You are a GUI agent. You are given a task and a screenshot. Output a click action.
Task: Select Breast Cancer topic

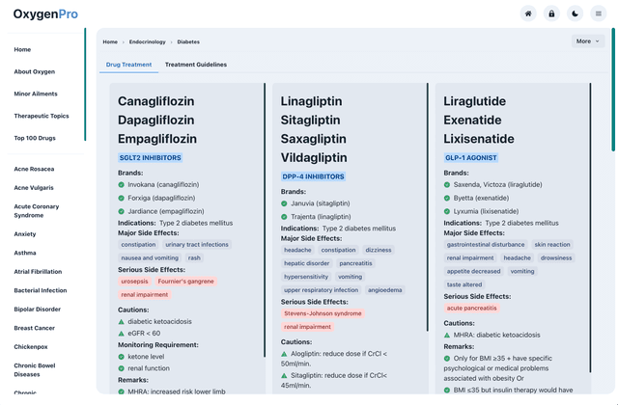35,328
